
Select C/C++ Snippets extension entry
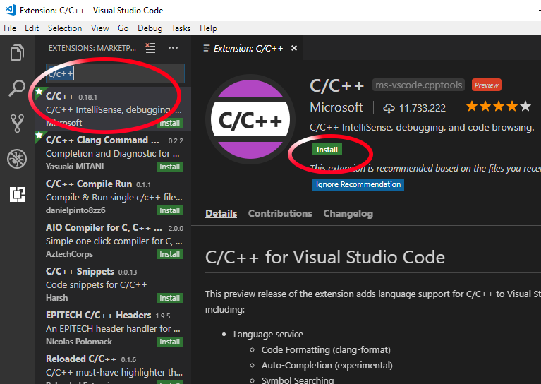point(113,284)
